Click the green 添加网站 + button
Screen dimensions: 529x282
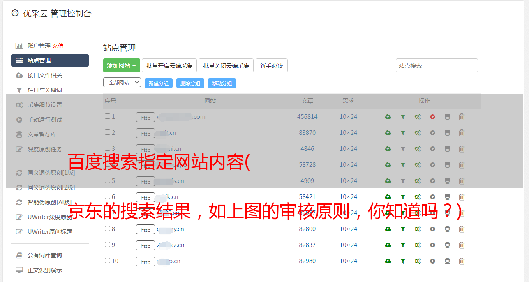pos(122,65)
